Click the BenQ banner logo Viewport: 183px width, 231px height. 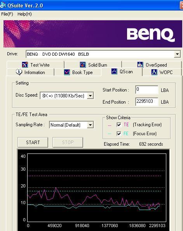coord(151,35)
